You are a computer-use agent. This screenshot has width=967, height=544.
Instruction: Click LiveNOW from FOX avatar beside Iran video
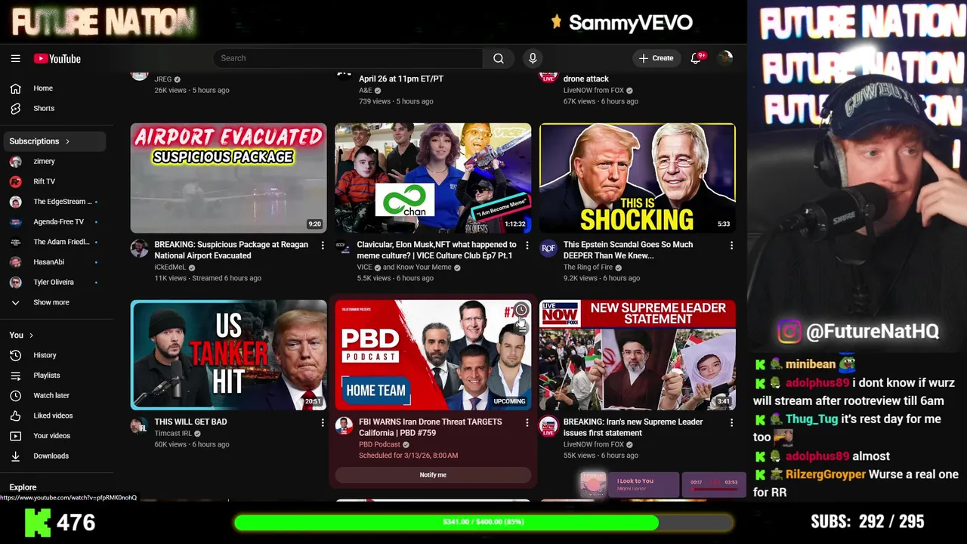(x=548, y=425)
